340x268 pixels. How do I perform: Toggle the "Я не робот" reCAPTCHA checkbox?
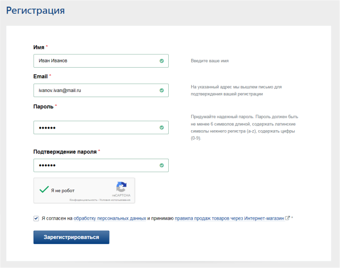pos(45,190)
